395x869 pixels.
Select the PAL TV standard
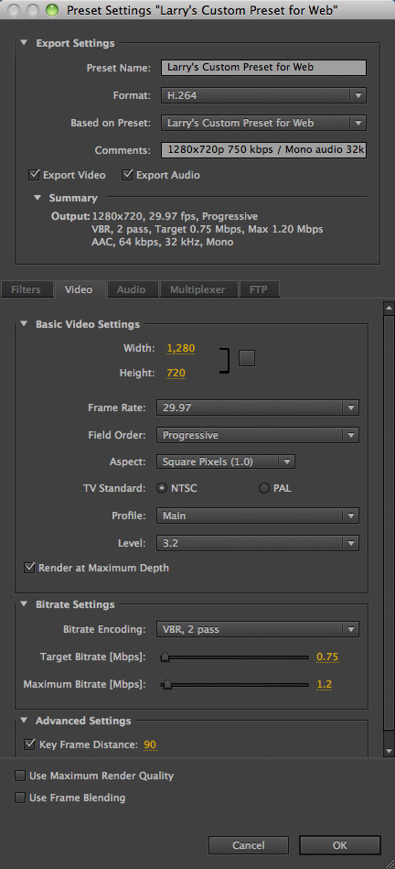tap(264, 488)
